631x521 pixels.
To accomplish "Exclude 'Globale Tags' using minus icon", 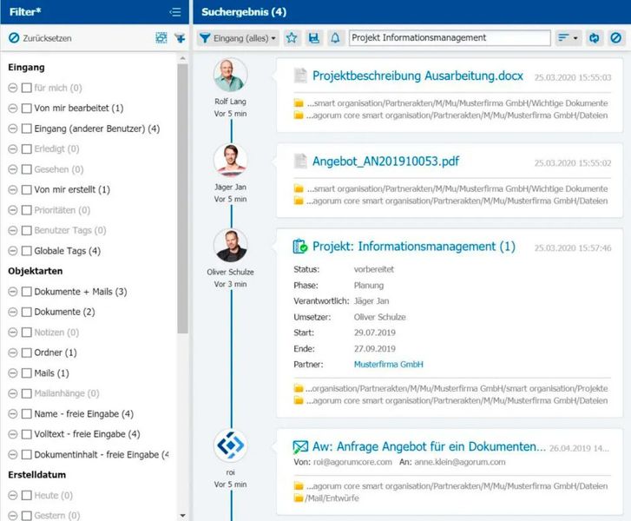I will pyautogui.click(x=13, y=251).
